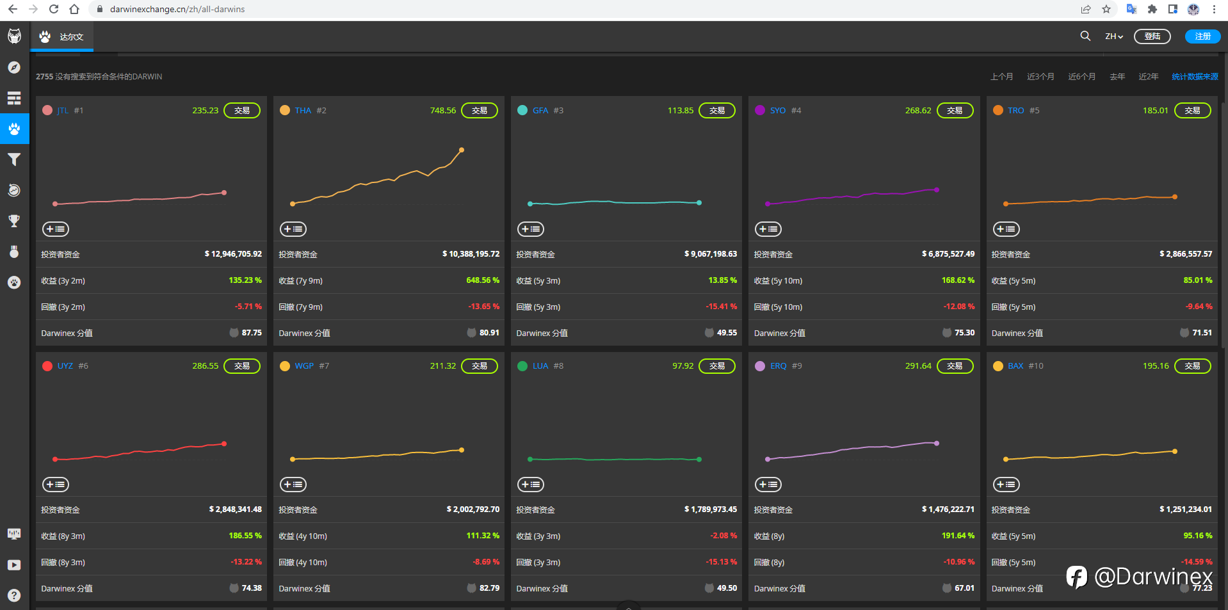Screen dimensions: 1228x610
Task: Click the purple color dot of SYO
Action: (760, 110)
